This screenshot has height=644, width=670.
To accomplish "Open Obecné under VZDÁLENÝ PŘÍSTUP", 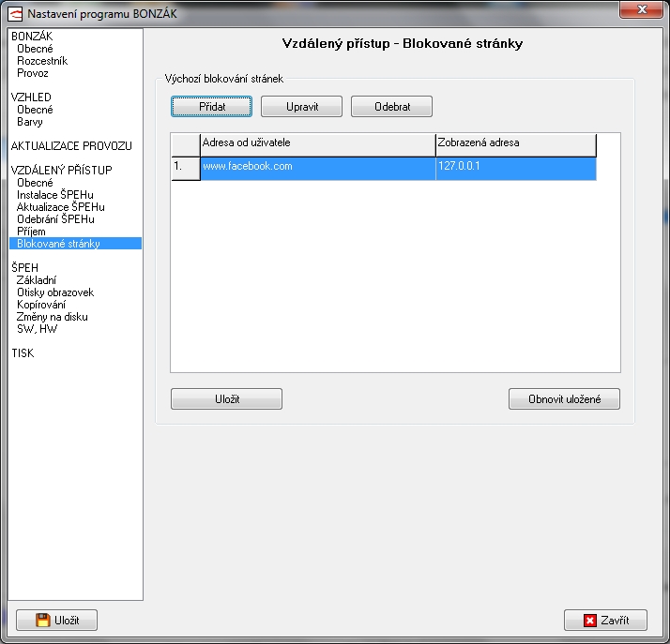I will [35, 183].
